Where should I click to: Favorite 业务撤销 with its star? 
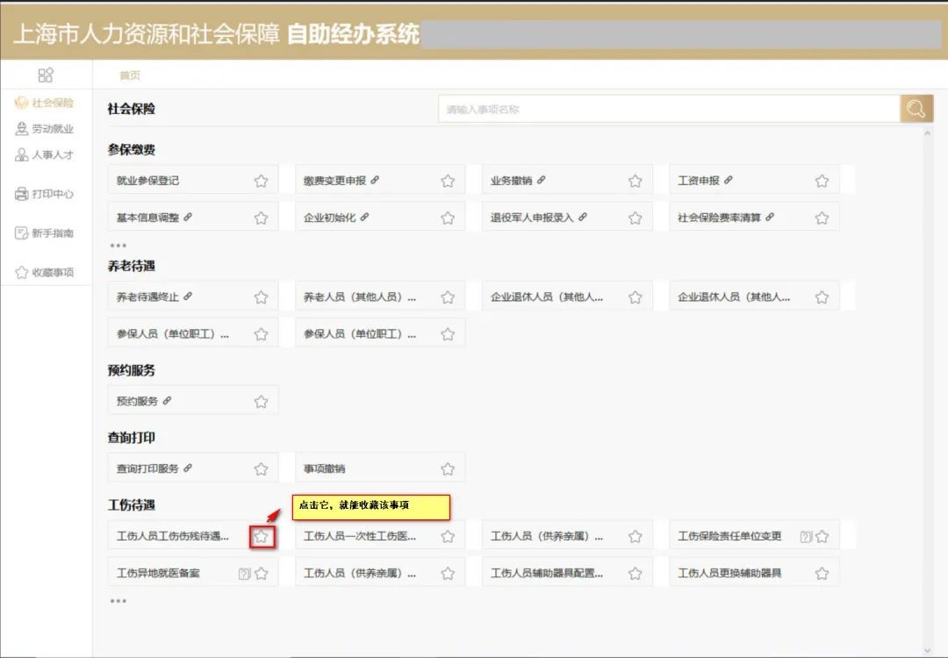pyautogui.click(x=635, y=181)
